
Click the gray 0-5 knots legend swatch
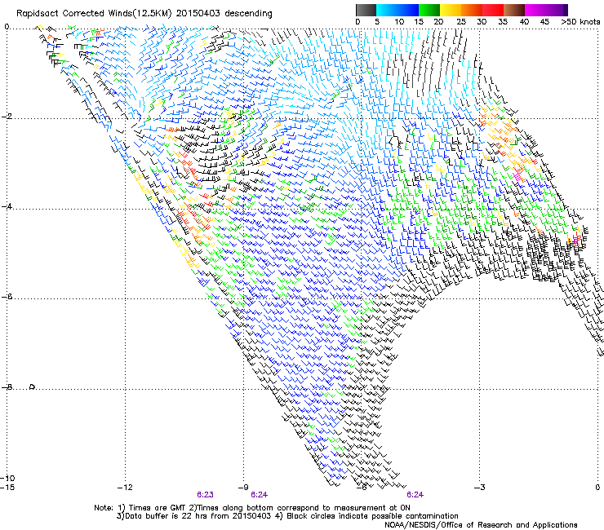[366, 10]
